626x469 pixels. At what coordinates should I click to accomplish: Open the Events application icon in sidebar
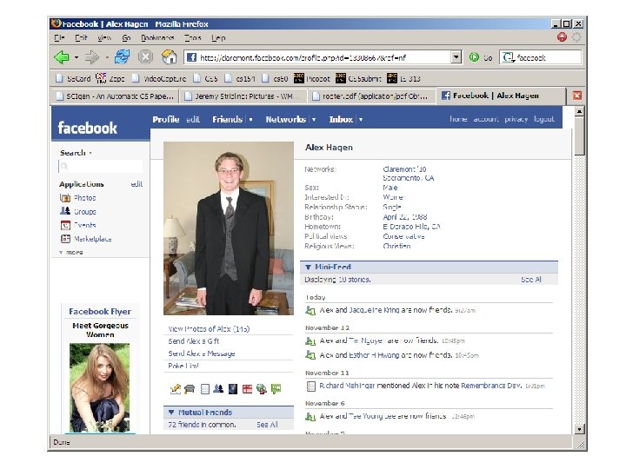coord(65,225)
